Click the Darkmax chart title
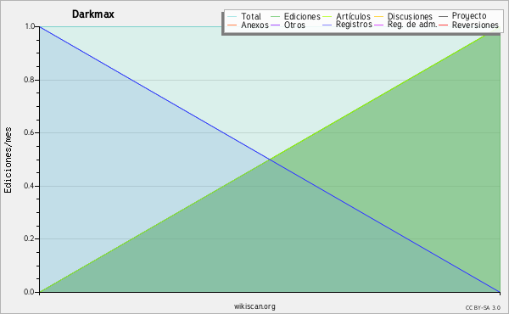 [x=93, y=14]
